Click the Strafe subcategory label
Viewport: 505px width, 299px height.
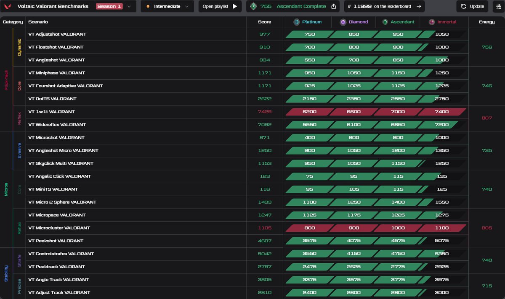pos(19,260)
